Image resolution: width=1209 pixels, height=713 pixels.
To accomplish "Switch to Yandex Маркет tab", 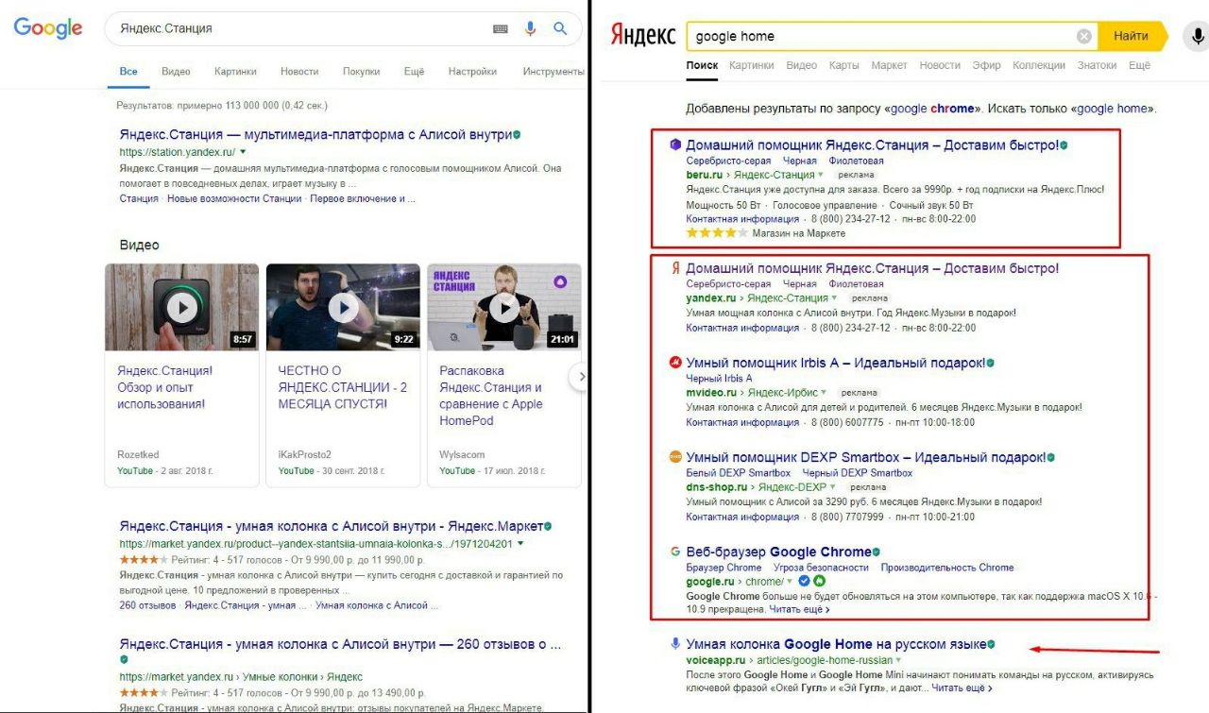I will pos(889,65).
